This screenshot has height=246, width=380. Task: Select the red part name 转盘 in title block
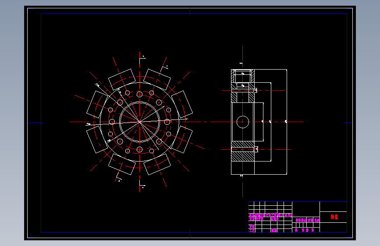(334, 217)
